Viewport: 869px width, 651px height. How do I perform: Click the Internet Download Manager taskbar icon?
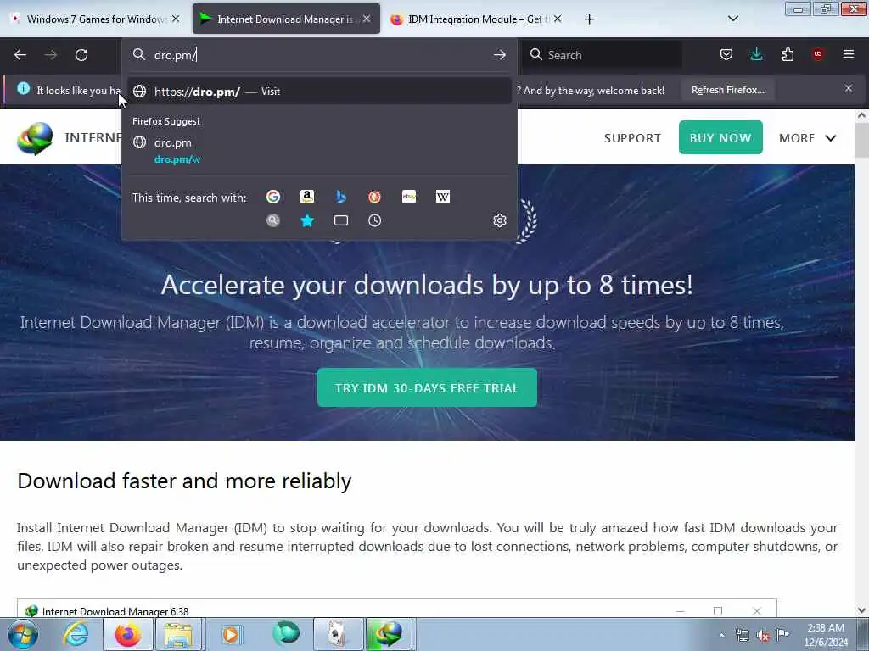pyautogui.click(x=388, y=634)
